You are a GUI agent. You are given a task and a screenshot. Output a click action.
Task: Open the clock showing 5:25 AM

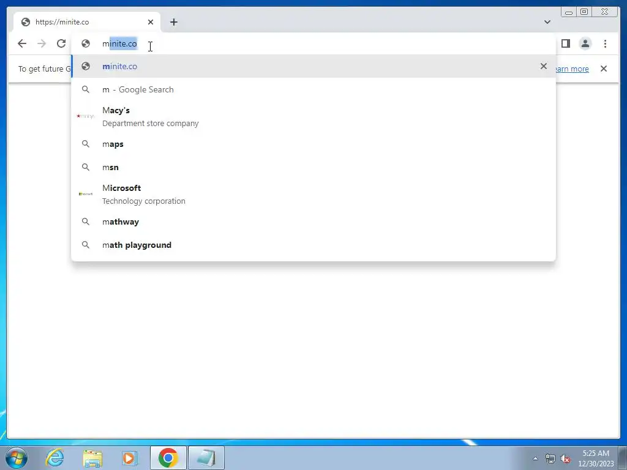(x=596, y=458)
